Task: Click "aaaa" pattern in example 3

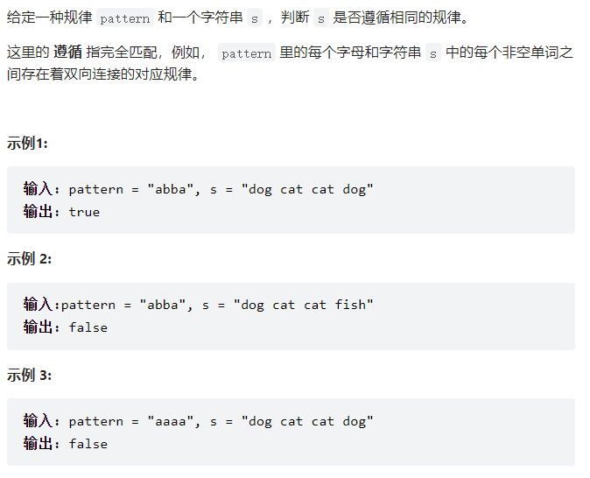Action: click(171, 421)
